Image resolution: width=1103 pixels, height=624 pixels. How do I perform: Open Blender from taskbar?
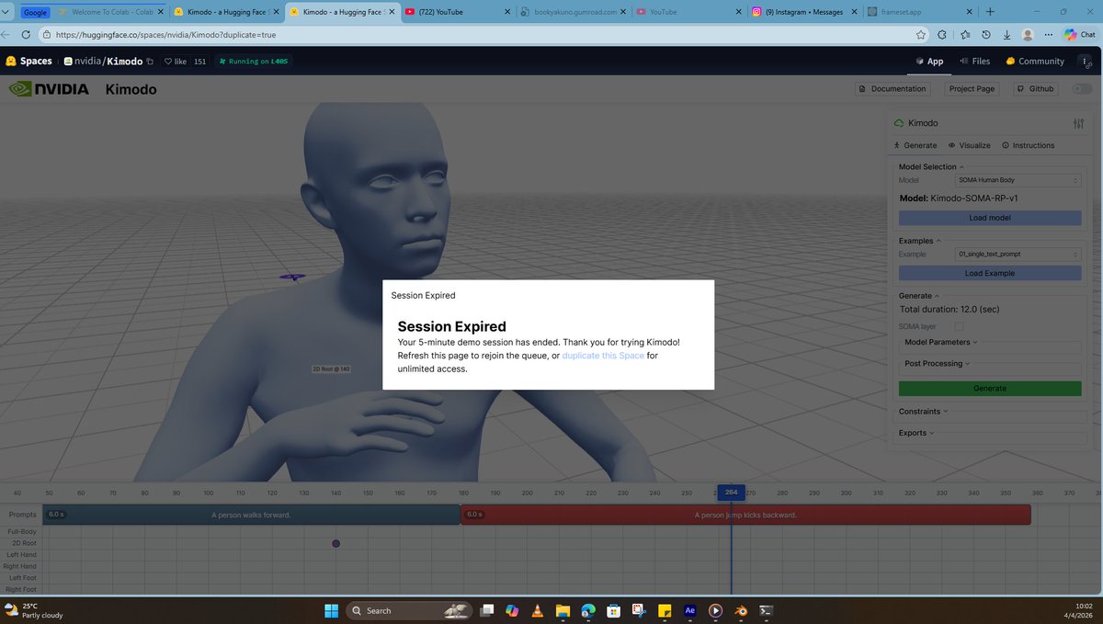pyautogui.click(x=740, y=610)
